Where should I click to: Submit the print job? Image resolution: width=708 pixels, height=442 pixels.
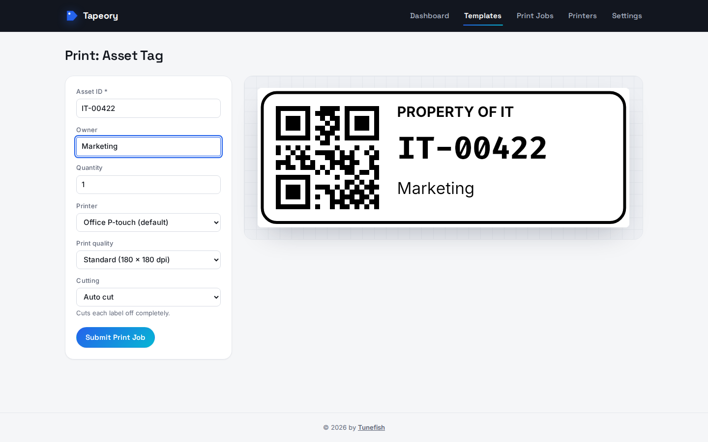tap(116, 337)
